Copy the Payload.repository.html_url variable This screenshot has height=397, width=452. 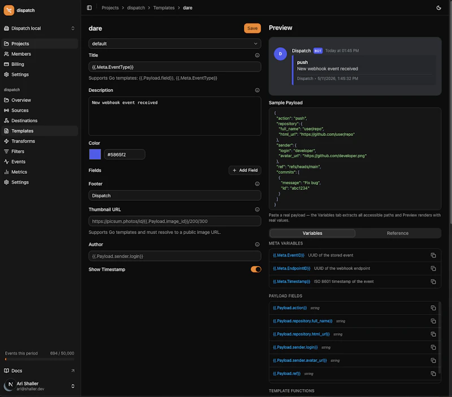[x=433, y=334]
